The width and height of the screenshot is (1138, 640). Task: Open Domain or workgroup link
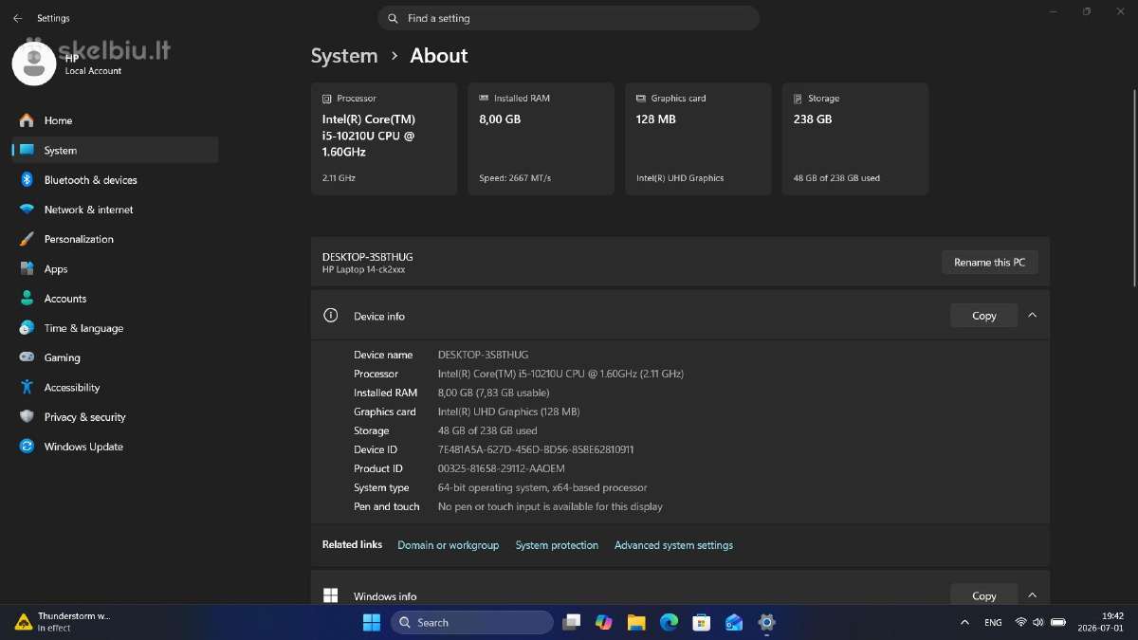pyautogui.click(x=448, y=545)
